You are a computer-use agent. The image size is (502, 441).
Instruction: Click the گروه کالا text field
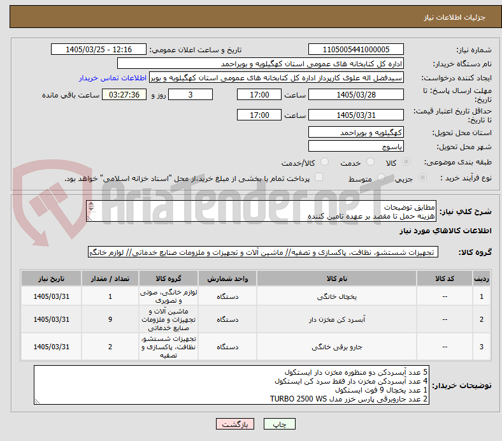pos(263,252)
